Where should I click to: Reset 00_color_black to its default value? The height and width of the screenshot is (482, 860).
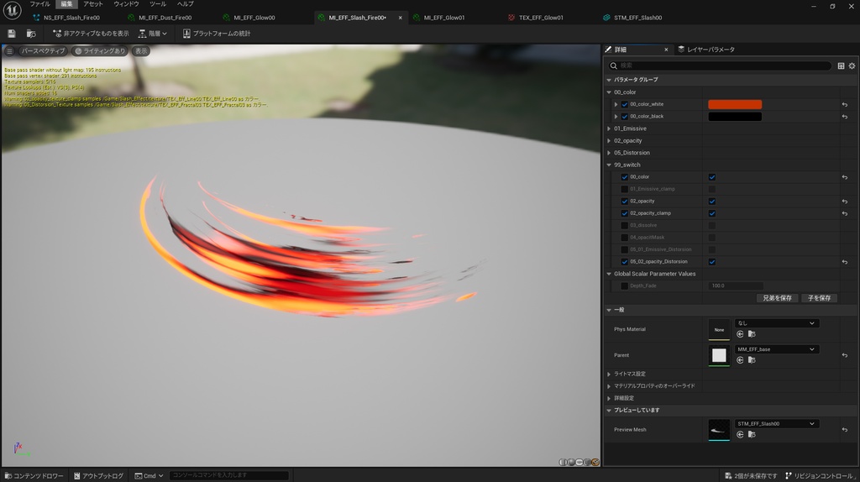(x=845, y=116)
